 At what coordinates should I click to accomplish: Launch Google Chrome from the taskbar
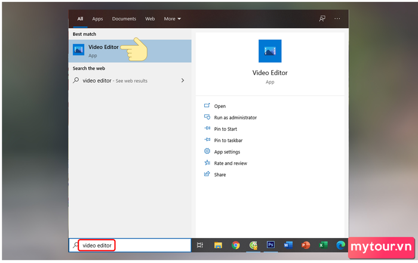pyautogui.click(x=236, y=245)
